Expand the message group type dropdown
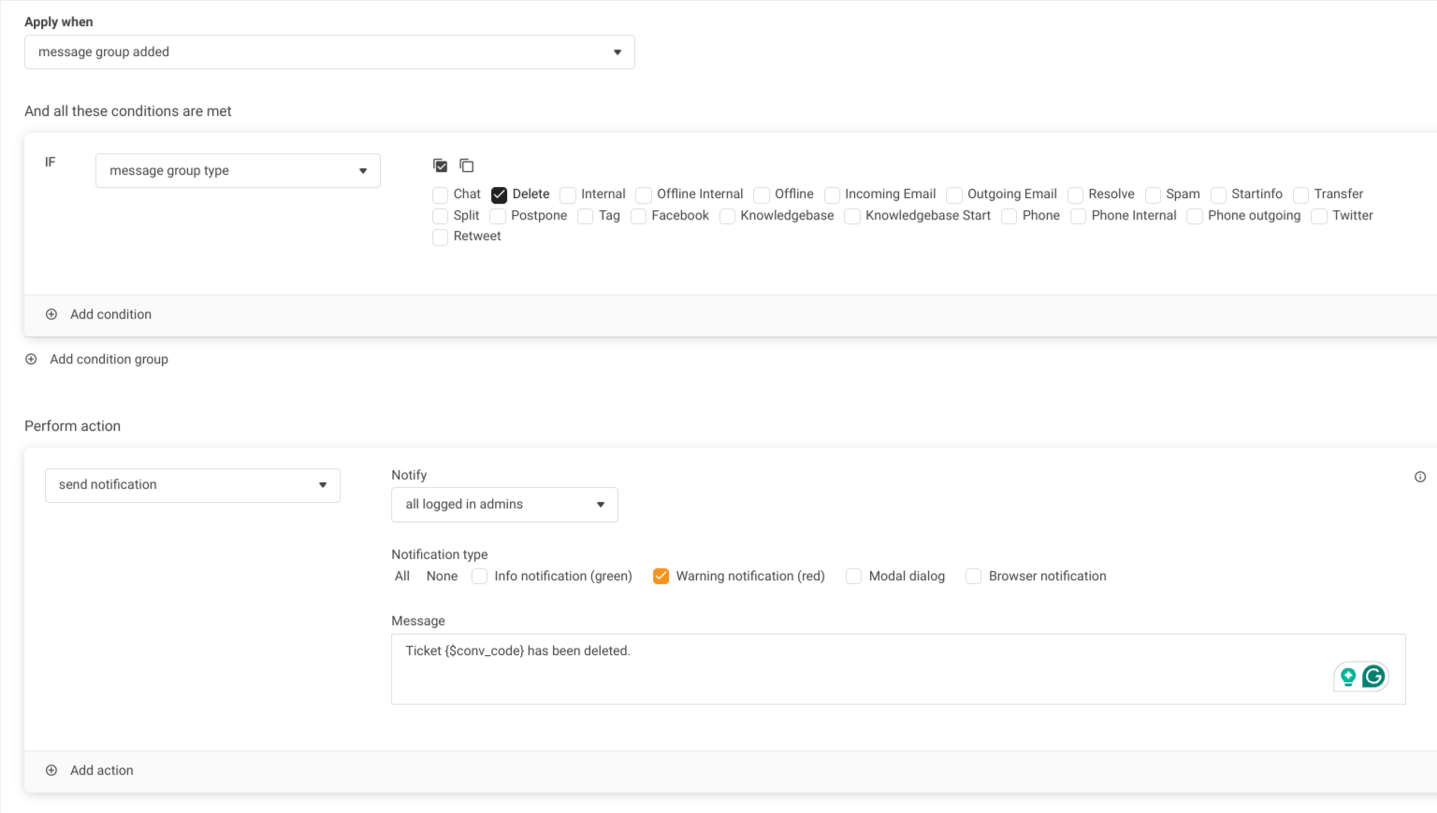Viewport: 1437px width, 813px height. 238,171
